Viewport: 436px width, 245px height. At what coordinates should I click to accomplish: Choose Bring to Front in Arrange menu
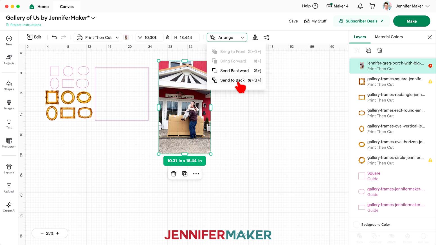[x=236, y=51]
